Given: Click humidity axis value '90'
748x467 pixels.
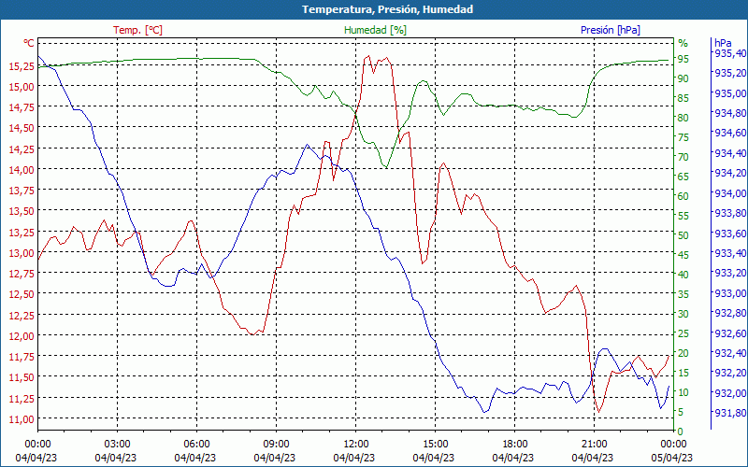Looking at the screenshot, I should [x=683, y=78].
